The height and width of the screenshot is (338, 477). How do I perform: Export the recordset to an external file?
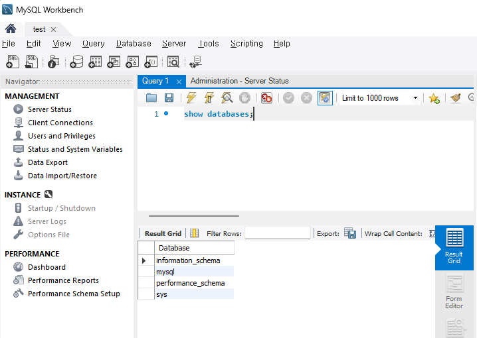(x=350, y=233)
